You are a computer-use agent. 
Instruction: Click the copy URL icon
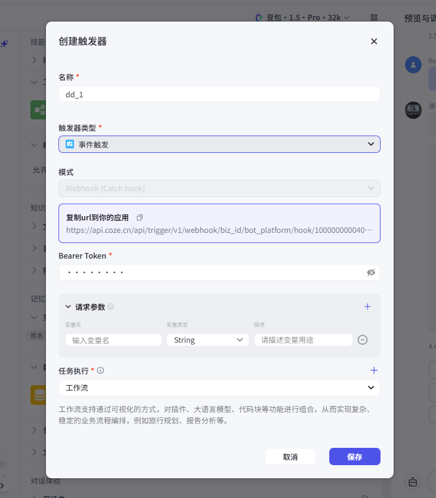pos(140,217)
